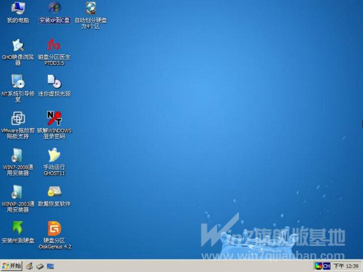Click first quick launch icon beside 开始

(30, 266)
